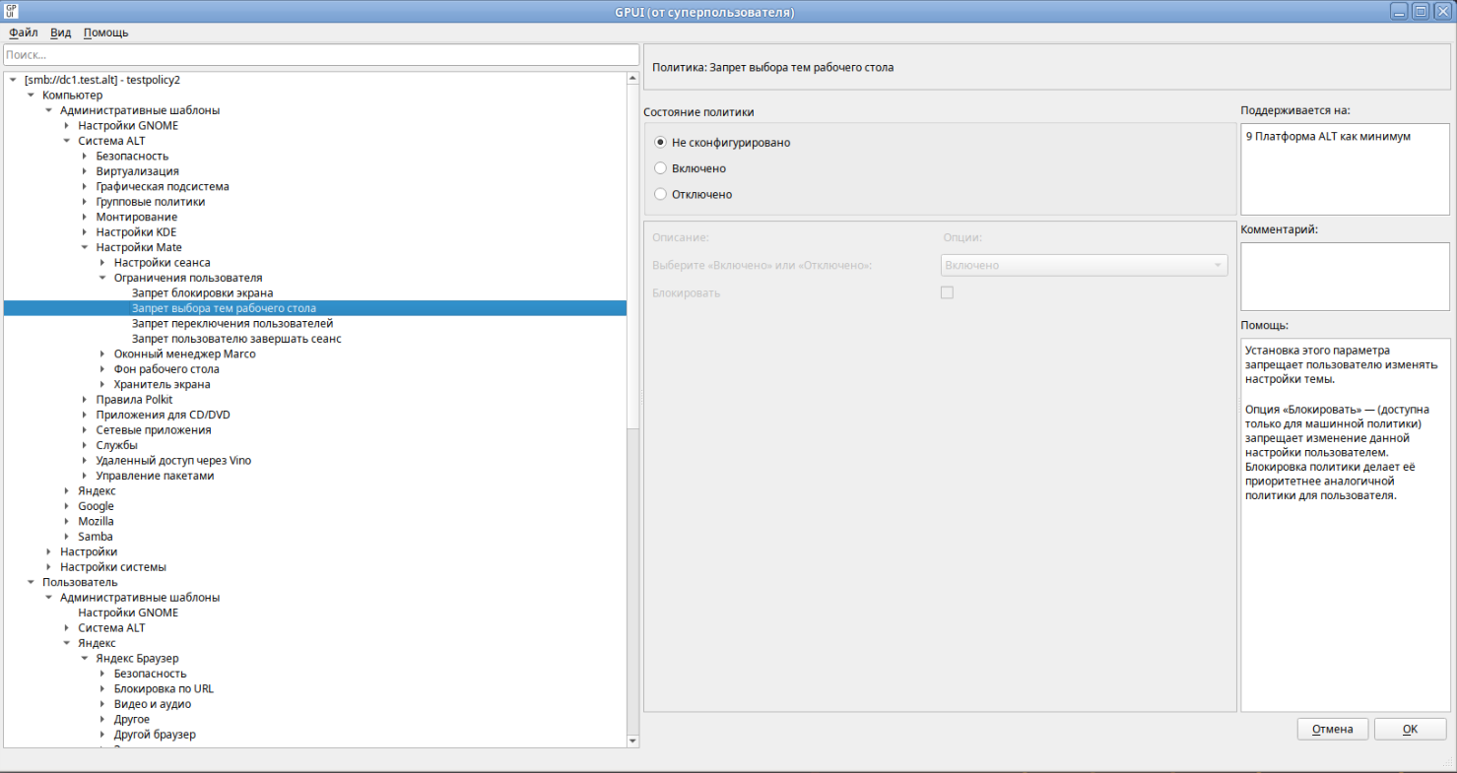Expand the Настройки KDE node
This screenshot has height=773, width=1457.
pyautogui.click(x=85, y=232)
